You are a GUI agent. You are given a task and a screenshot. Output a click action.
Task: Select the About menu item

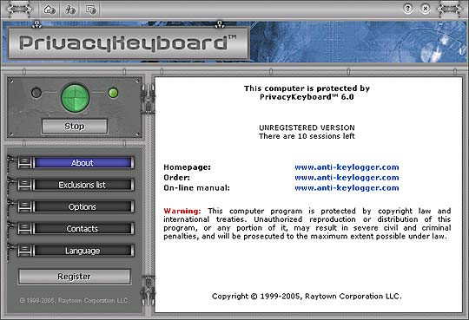[x=83, y=163]
